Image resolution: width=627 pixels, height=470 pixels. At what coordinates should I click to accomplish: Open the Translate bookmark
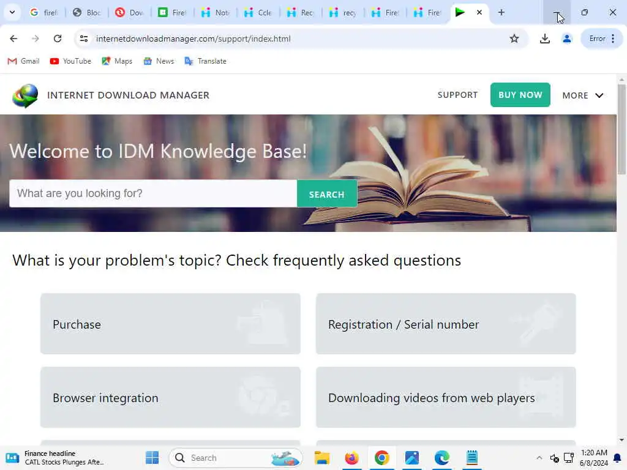click(x=206, y=61)
